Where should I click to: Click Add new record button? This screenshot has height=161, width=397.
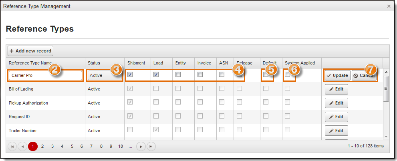pyautogui.click(x=30, y=51)
